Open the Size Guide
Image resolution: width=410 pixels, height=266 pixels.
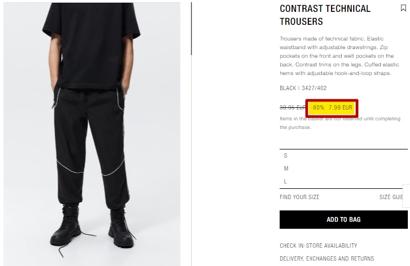click(x=391, y=197)
